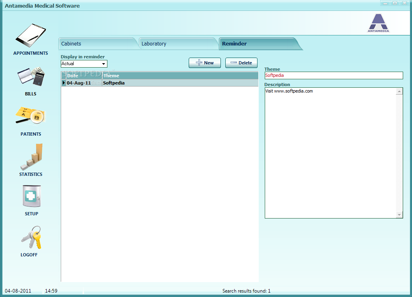Delete the selected reminder
Screen dimensions: 412x297
(x=241, y=63)
